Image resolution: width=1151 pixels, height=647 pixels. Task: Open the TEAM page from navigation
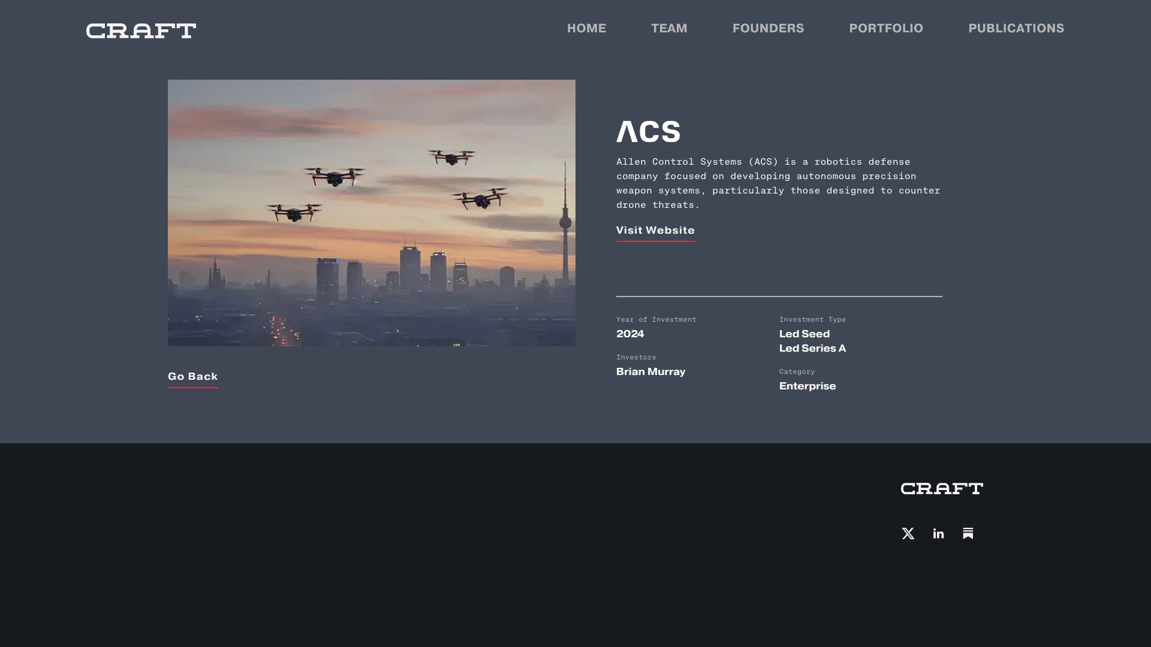(x=669, y=28)
